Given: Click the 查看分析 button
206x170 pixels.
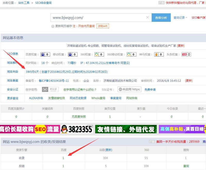Looking at the screenshot, I should pos(161,17).
